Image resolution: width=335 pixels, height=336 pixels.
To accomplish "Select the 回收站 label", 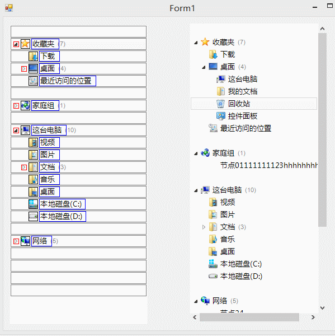I will (x=239, y=104).
